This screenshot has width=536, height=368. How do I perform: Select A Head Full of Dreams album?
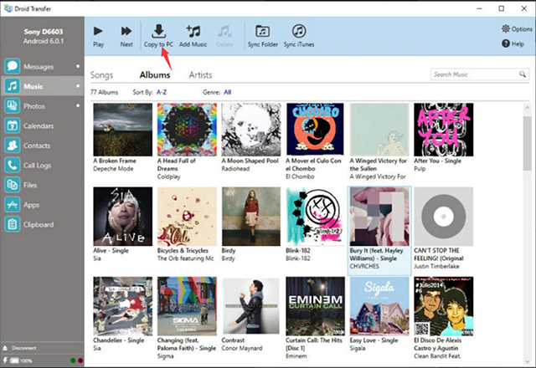click(x=187, y=130)
